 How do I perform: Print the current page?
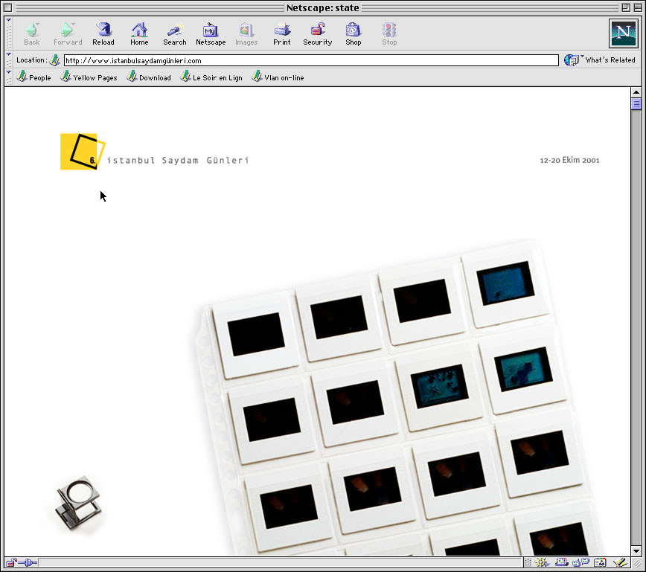click(x=282, y=33)
